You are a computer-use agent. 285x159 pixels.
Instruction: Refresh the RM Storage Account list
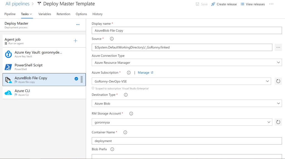(278, 122)
